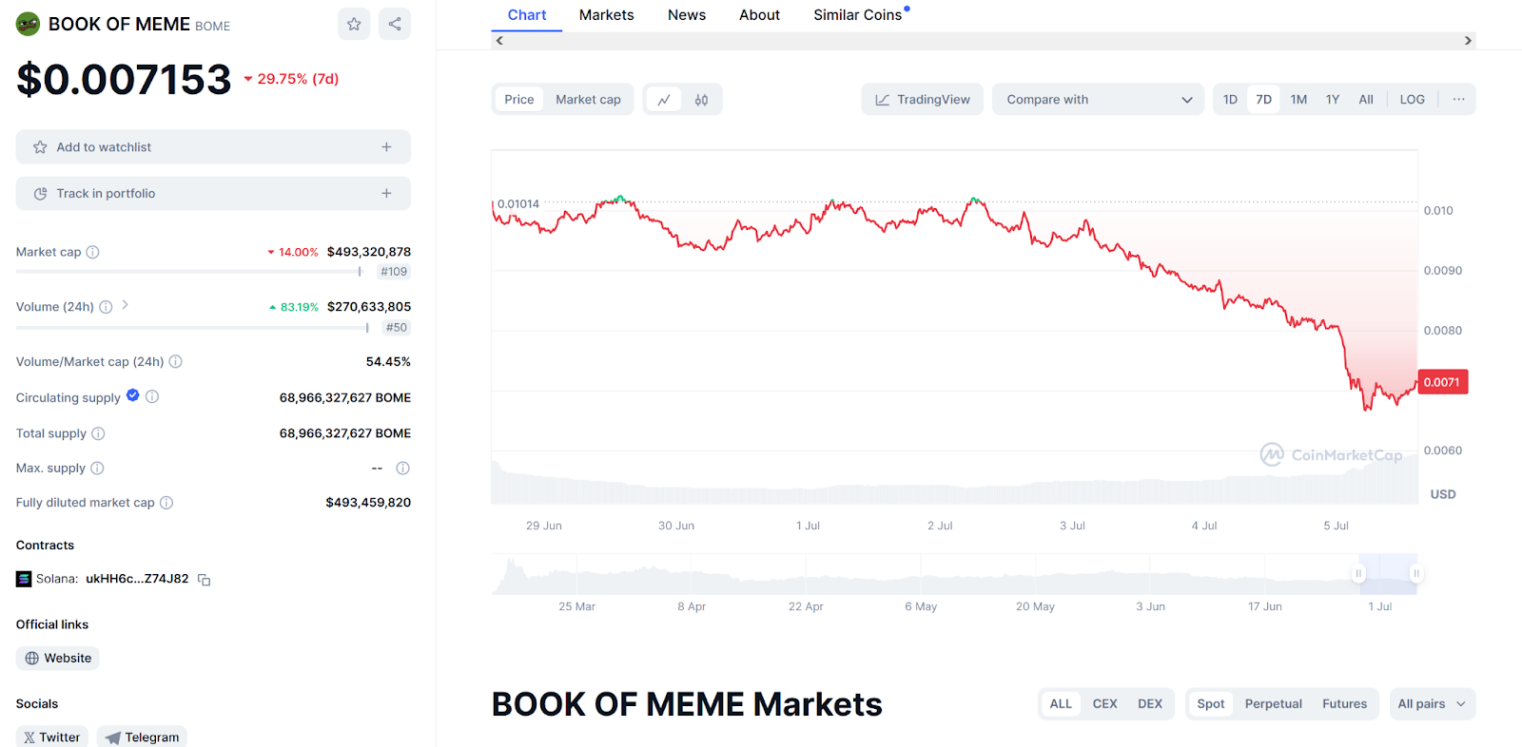Viewport: 1522px width, 747px height.
Task: Open Fully diluted market cap info icon
Action: [x=166, y=503]
